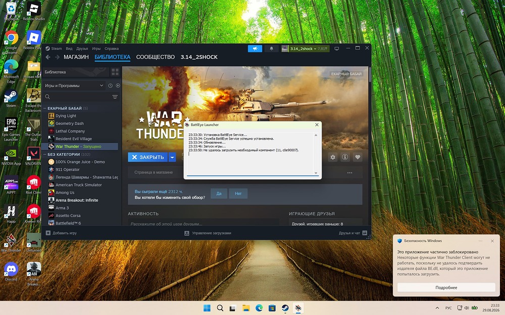Screen dimensions: 505x315
Task: Open File Explorer from taskbar
Action: [246, 308]
